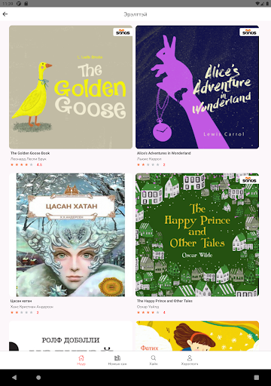
Task: Open the Цасан хатан book cover
Action: click(71, 235)
